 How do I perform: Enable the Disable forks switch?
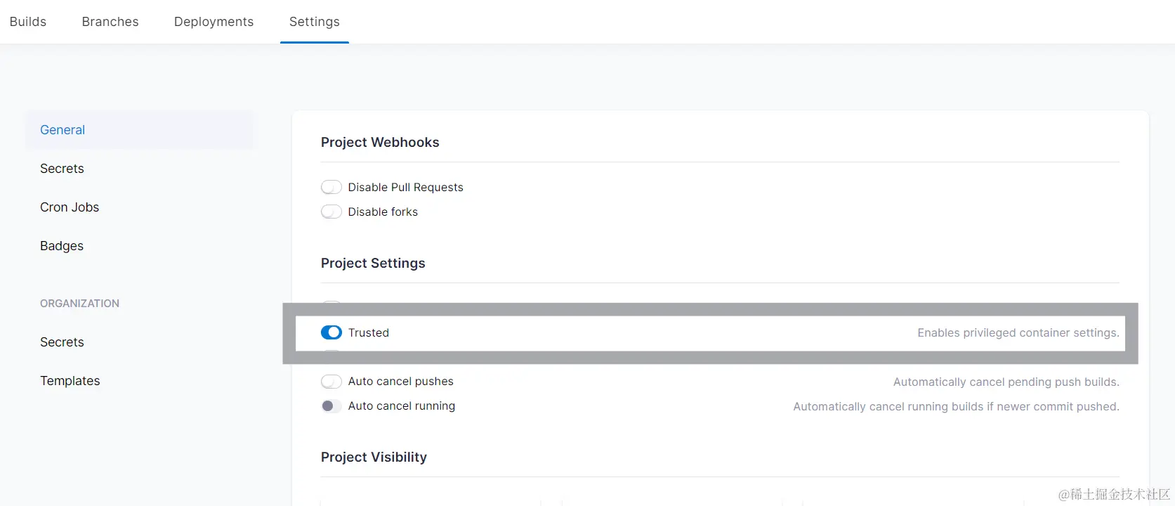coord(332,212)
